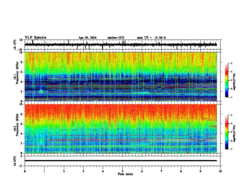
Task: Click time axis tick label "0"
Action: pos(25,171)
